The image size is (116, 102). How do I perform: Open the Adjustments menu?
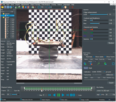tap(25, 5)
